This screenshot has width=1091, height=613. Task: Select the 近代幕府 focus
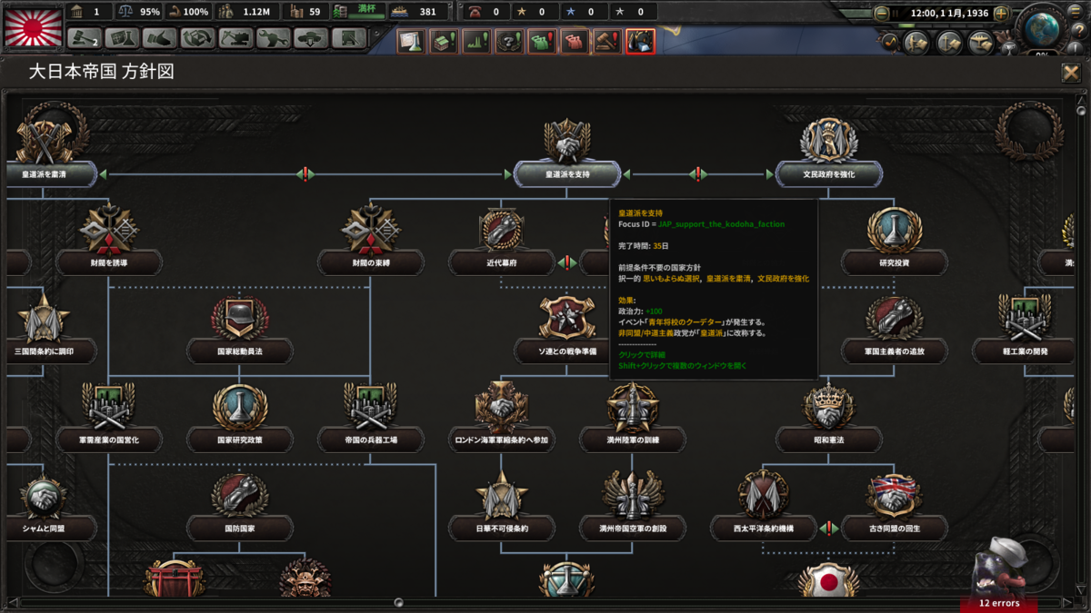tap(502, 262)
